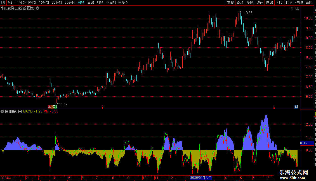Switch to the 分时 intraday view
The width and height of the screenshot is (316, 181).
(11, 3)
